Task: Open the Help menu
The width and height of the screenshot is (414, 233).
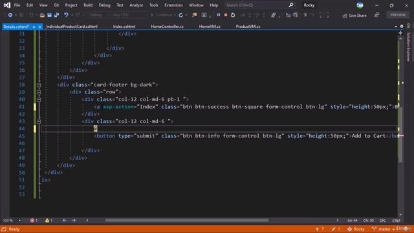Action: point(213,5)
